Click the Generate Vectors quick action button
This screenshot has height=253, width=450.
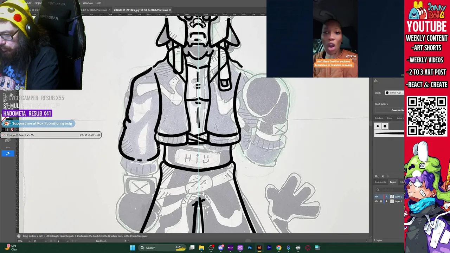pyautogui.click(x=390, y=110)
